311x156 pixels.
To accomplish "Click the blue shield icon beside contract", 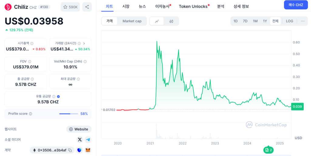I will pos(79,150).
